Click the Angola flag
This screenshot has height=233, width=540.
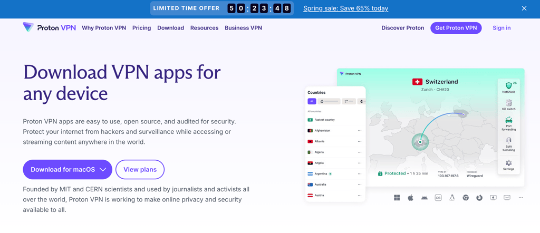pos(310,163)
